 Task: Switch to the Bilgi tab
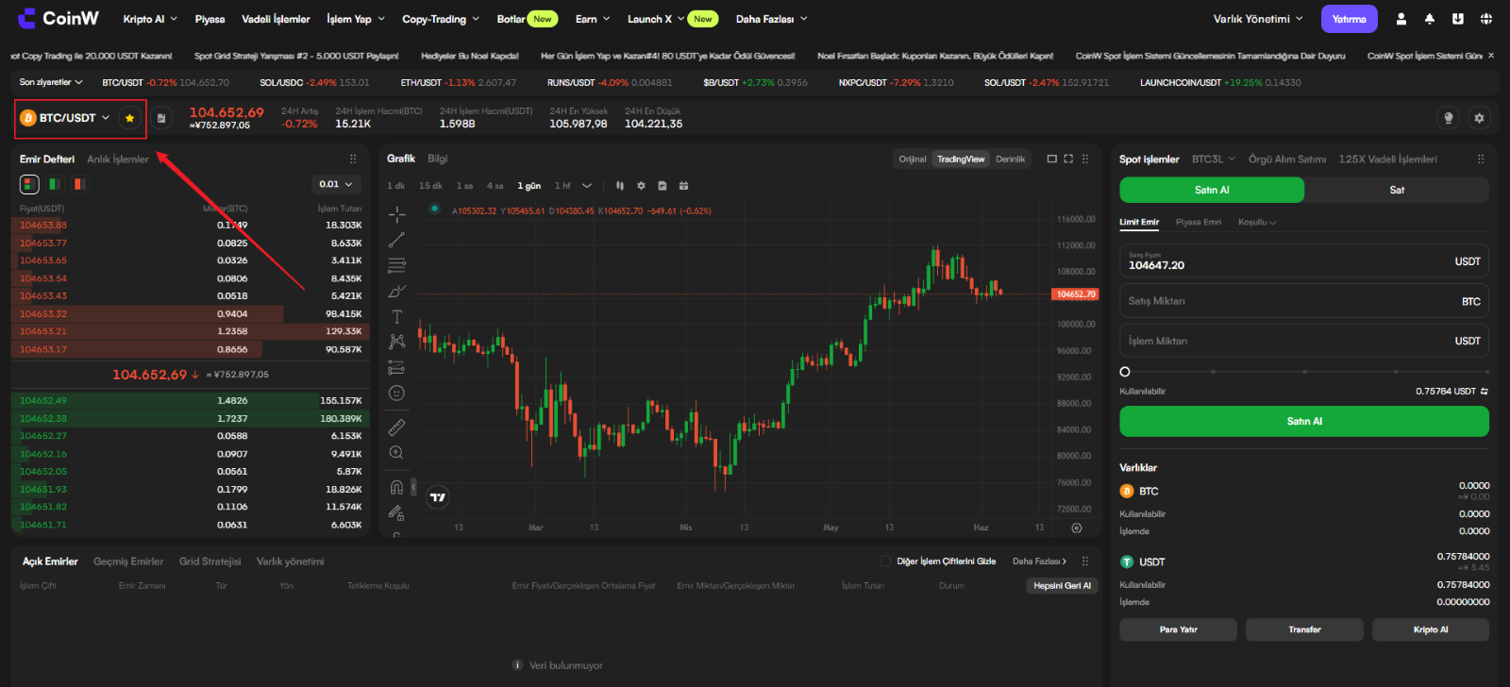point(438,159)
